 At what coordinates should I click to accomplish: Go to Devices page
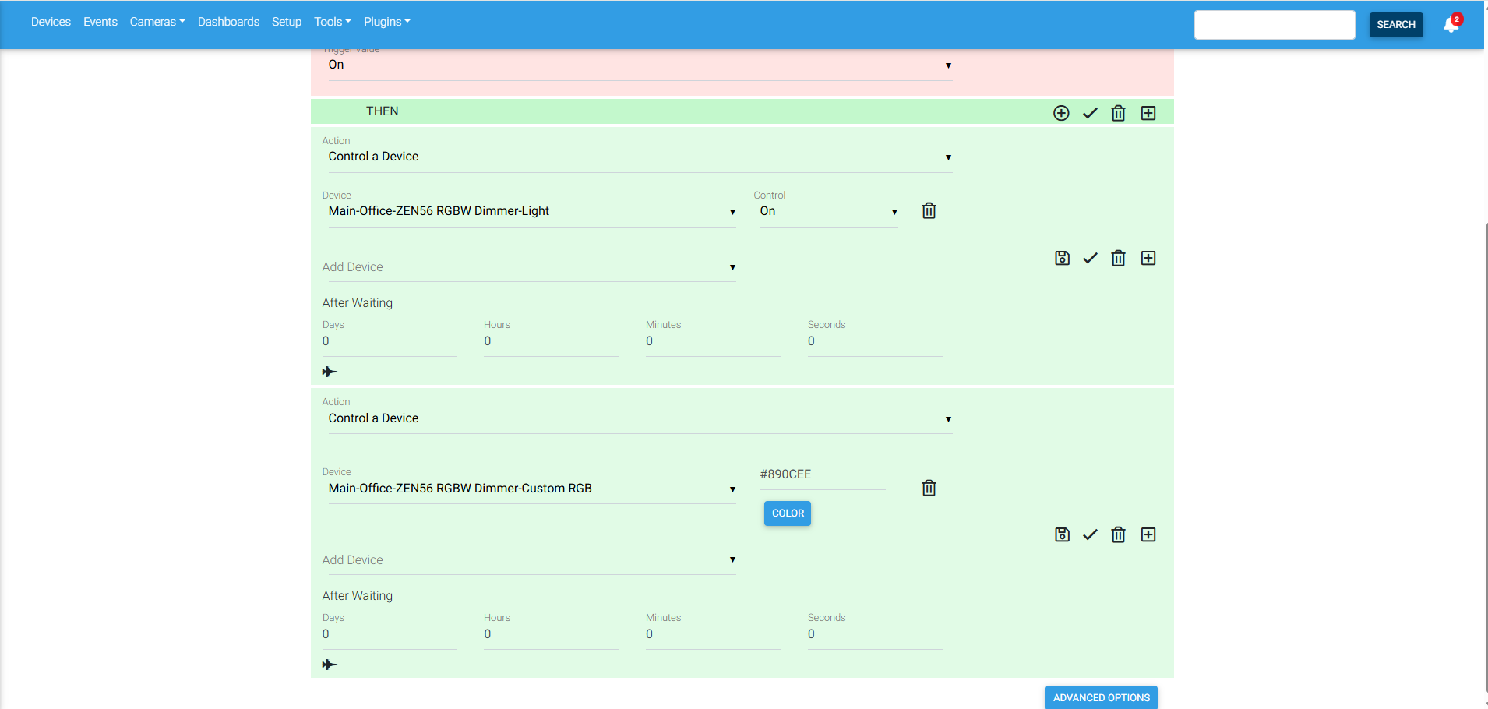tap(51, 22)
